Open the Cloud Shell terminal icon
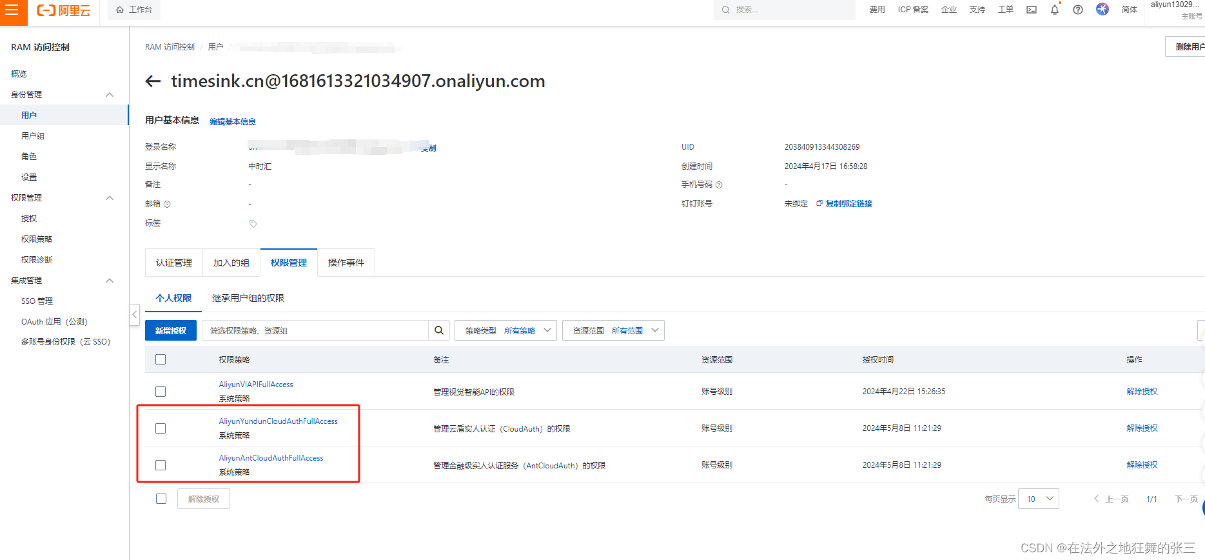The height and width of the screenshot is (560, 1205). coord(1032,10)
